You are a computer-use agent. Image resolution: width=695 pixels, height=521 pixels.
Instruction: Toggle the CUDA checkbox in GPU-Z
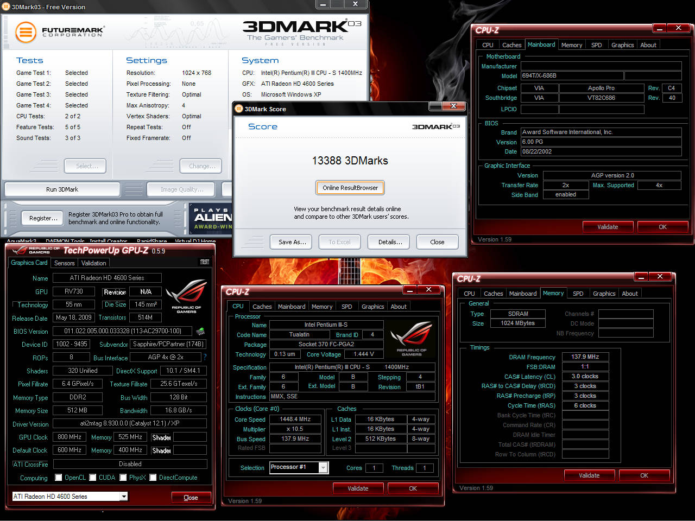click(93, 478)
